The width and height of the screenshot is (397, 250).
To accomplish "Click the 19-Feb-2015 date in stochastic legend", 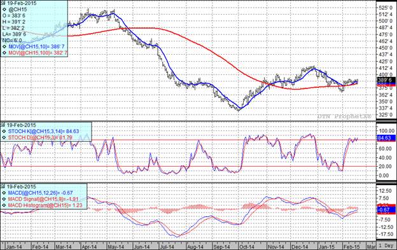I will (x=21, y=125).
